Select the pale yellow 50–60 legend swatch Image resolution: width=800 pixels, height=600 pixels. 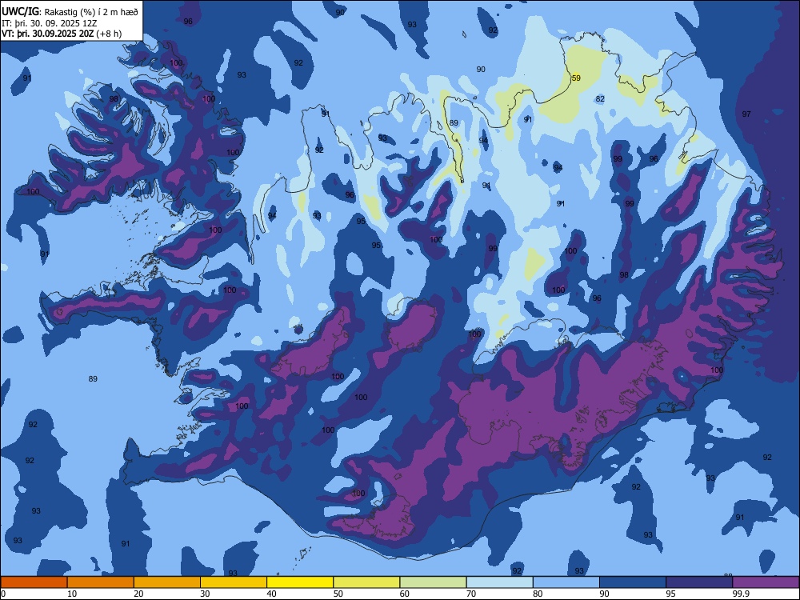pos(366,582)
